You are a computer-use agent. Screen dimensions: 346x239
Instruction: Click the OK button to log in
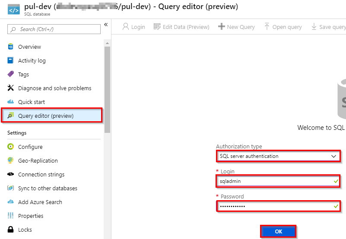click(x=278, y=231)
